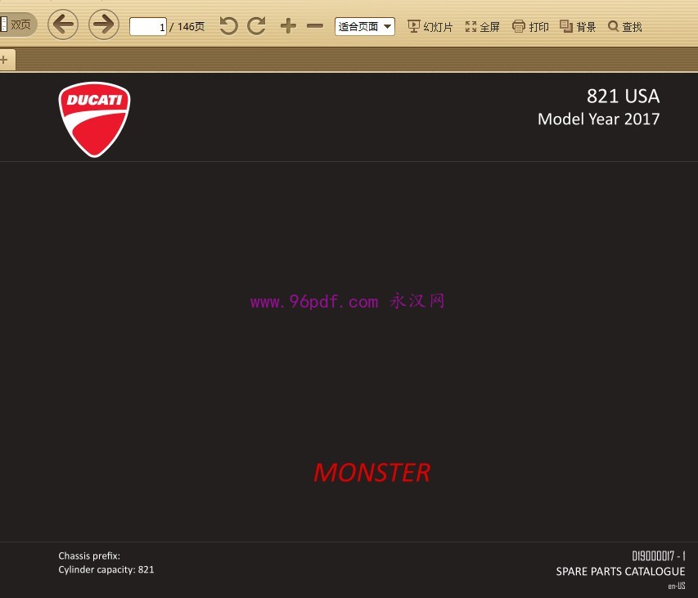Click 'Chassis prefix:' text
Viewport: 698px width, 598px height.
tap(89, 555)
